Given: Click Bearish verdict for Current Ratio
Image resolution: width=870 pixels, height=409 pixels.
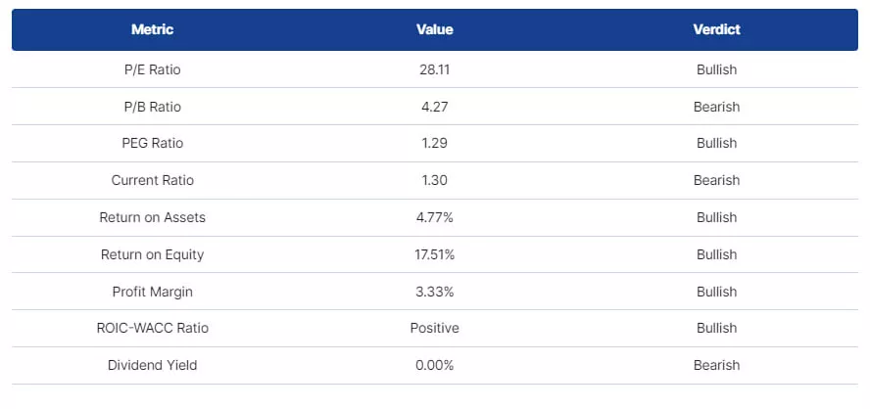Looking at the screenshot, I should coord(716,180).
